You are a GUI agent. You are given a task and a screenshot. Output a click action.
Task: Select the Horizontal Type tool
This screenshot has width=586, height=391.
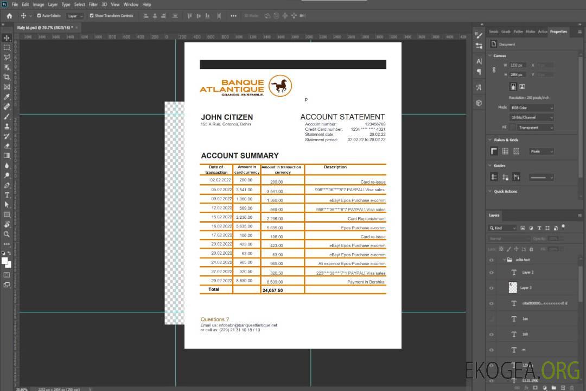click(7, 194)
